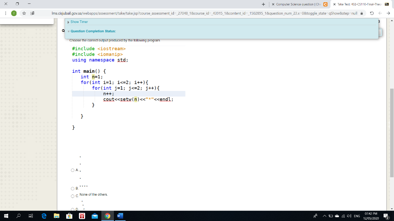Bookmark this page with the star icon
394x221 pixels.
[24, 13]
